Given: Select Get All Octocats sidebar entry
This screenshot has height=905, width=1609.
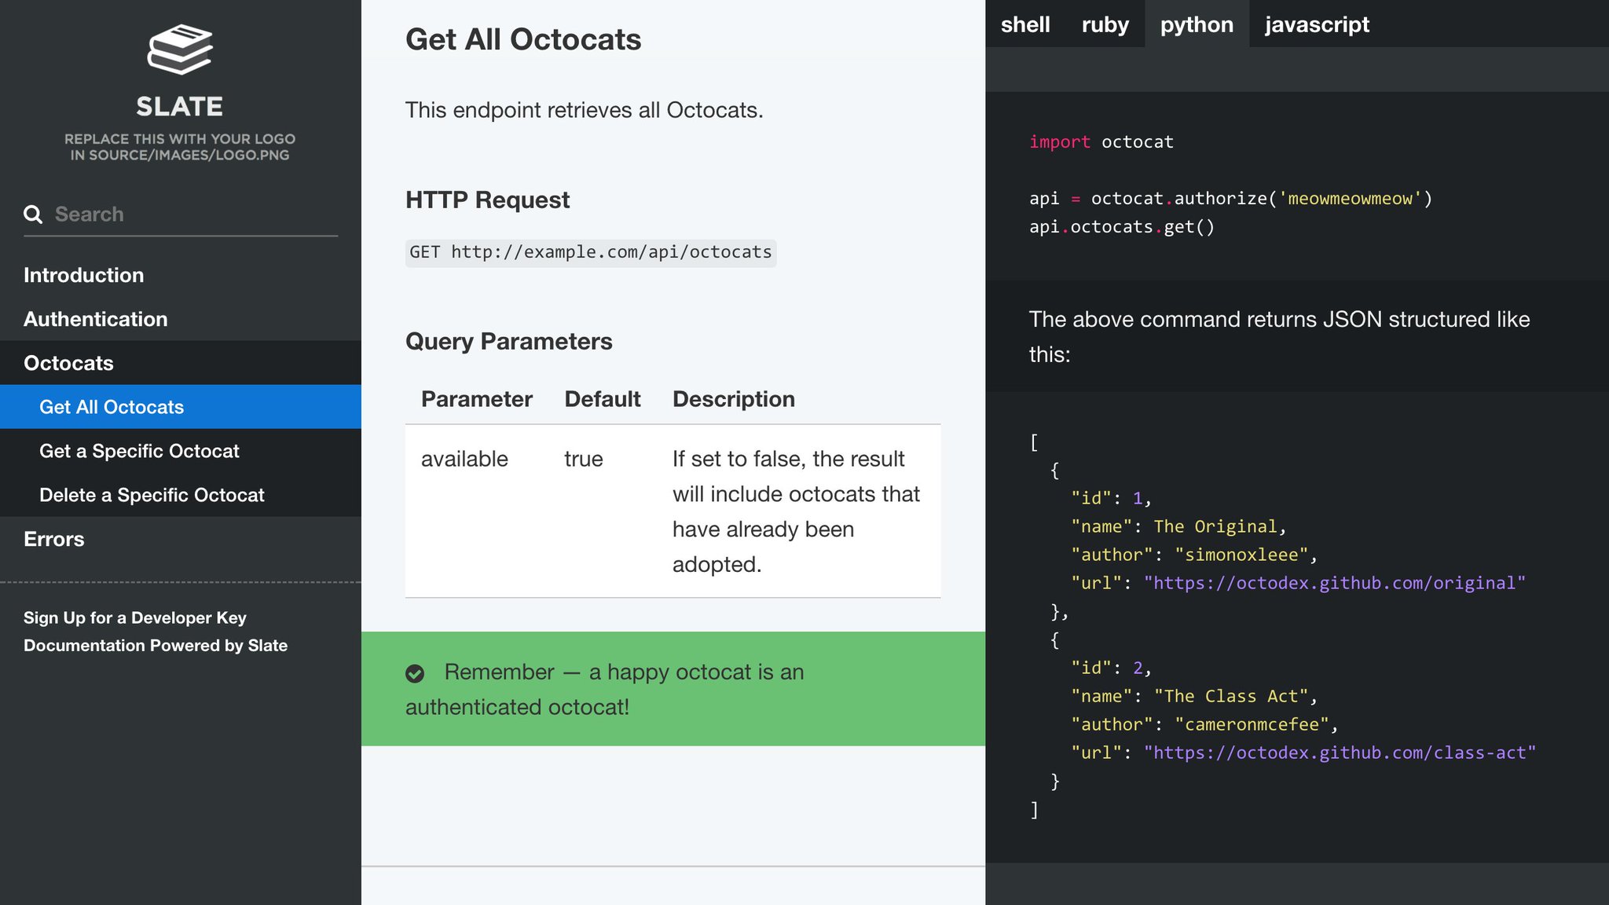Looking at the screenshot, I should tap(112, 407).
